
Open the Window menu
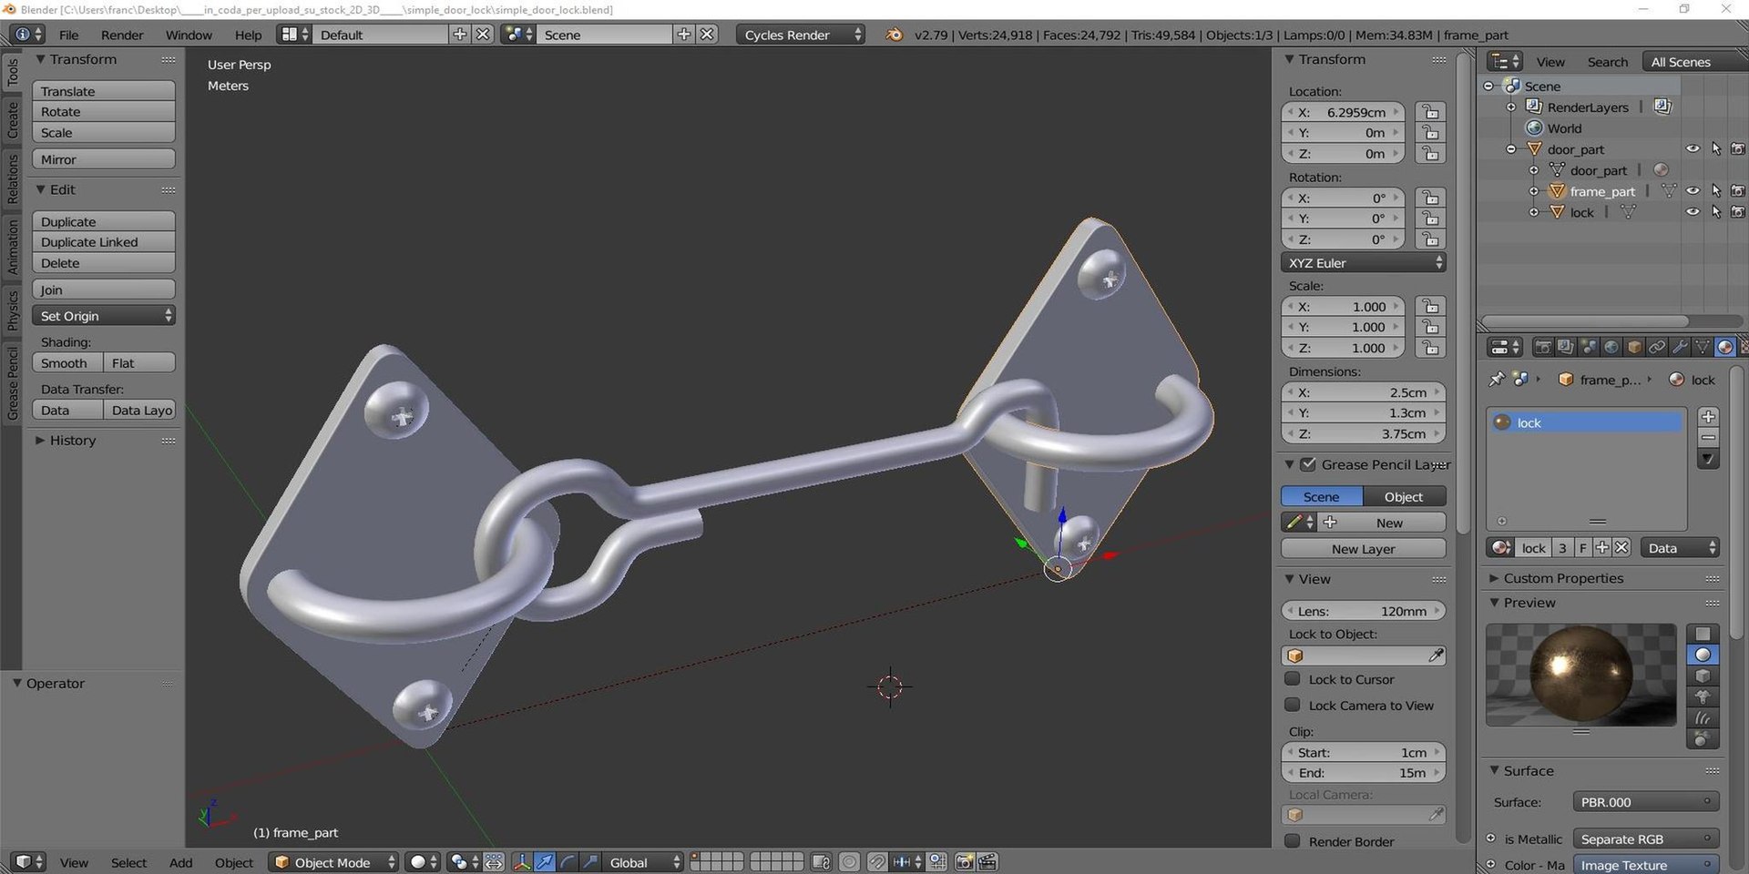tap(189, 35)
